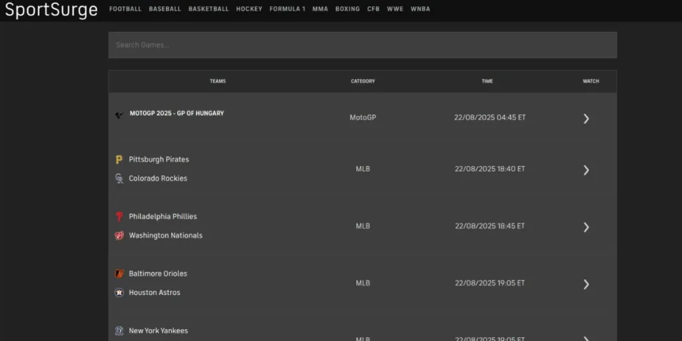
Task: Open the FORMULA 1 nav item
Action: point(287,9)
